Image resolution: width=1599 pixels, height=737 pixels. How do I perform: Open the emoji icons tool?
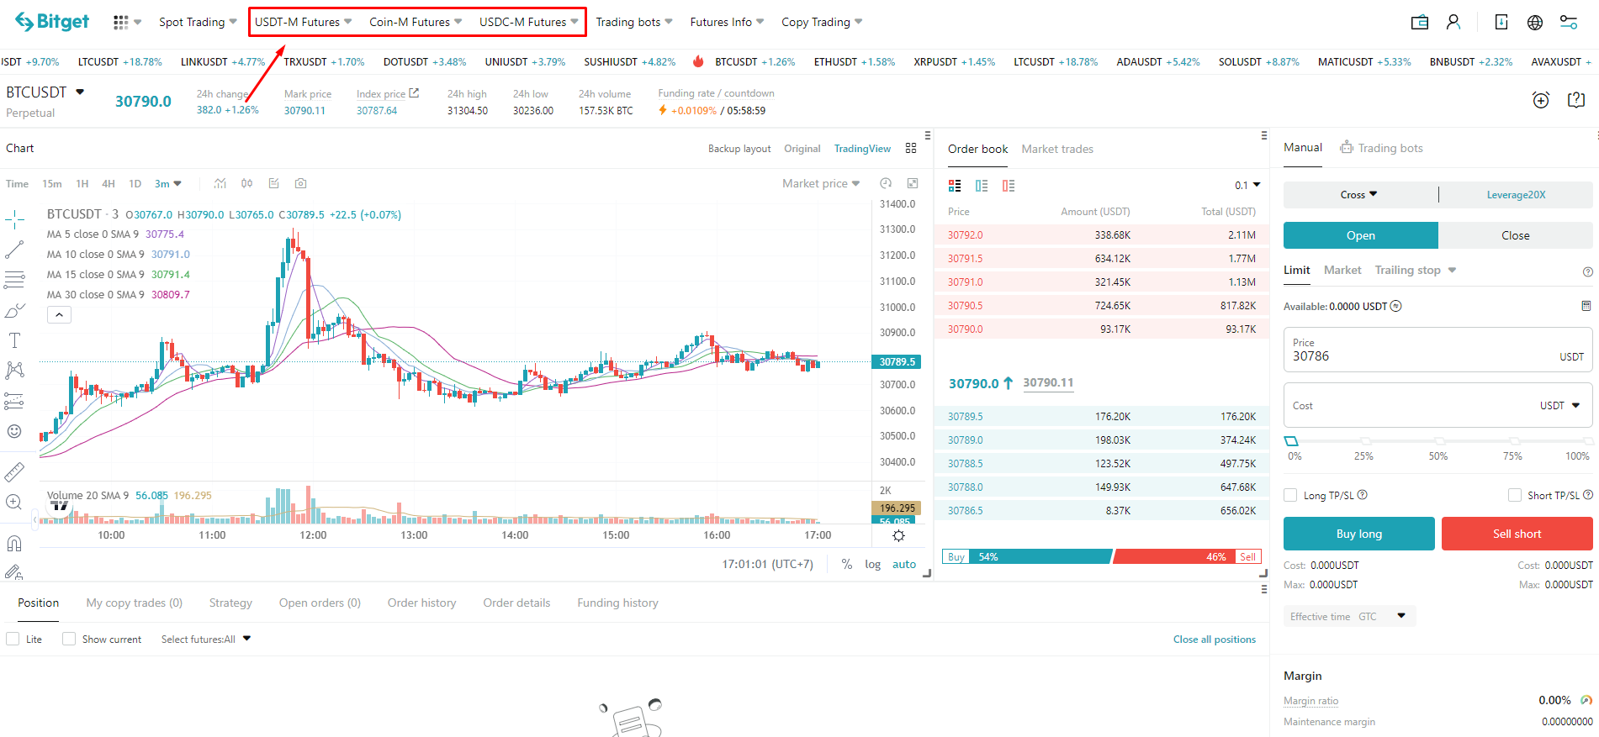(14, 431)
